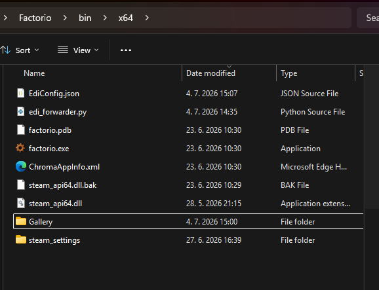
Task: Select the steam_api64.dll file name
Action: point(55,204)
